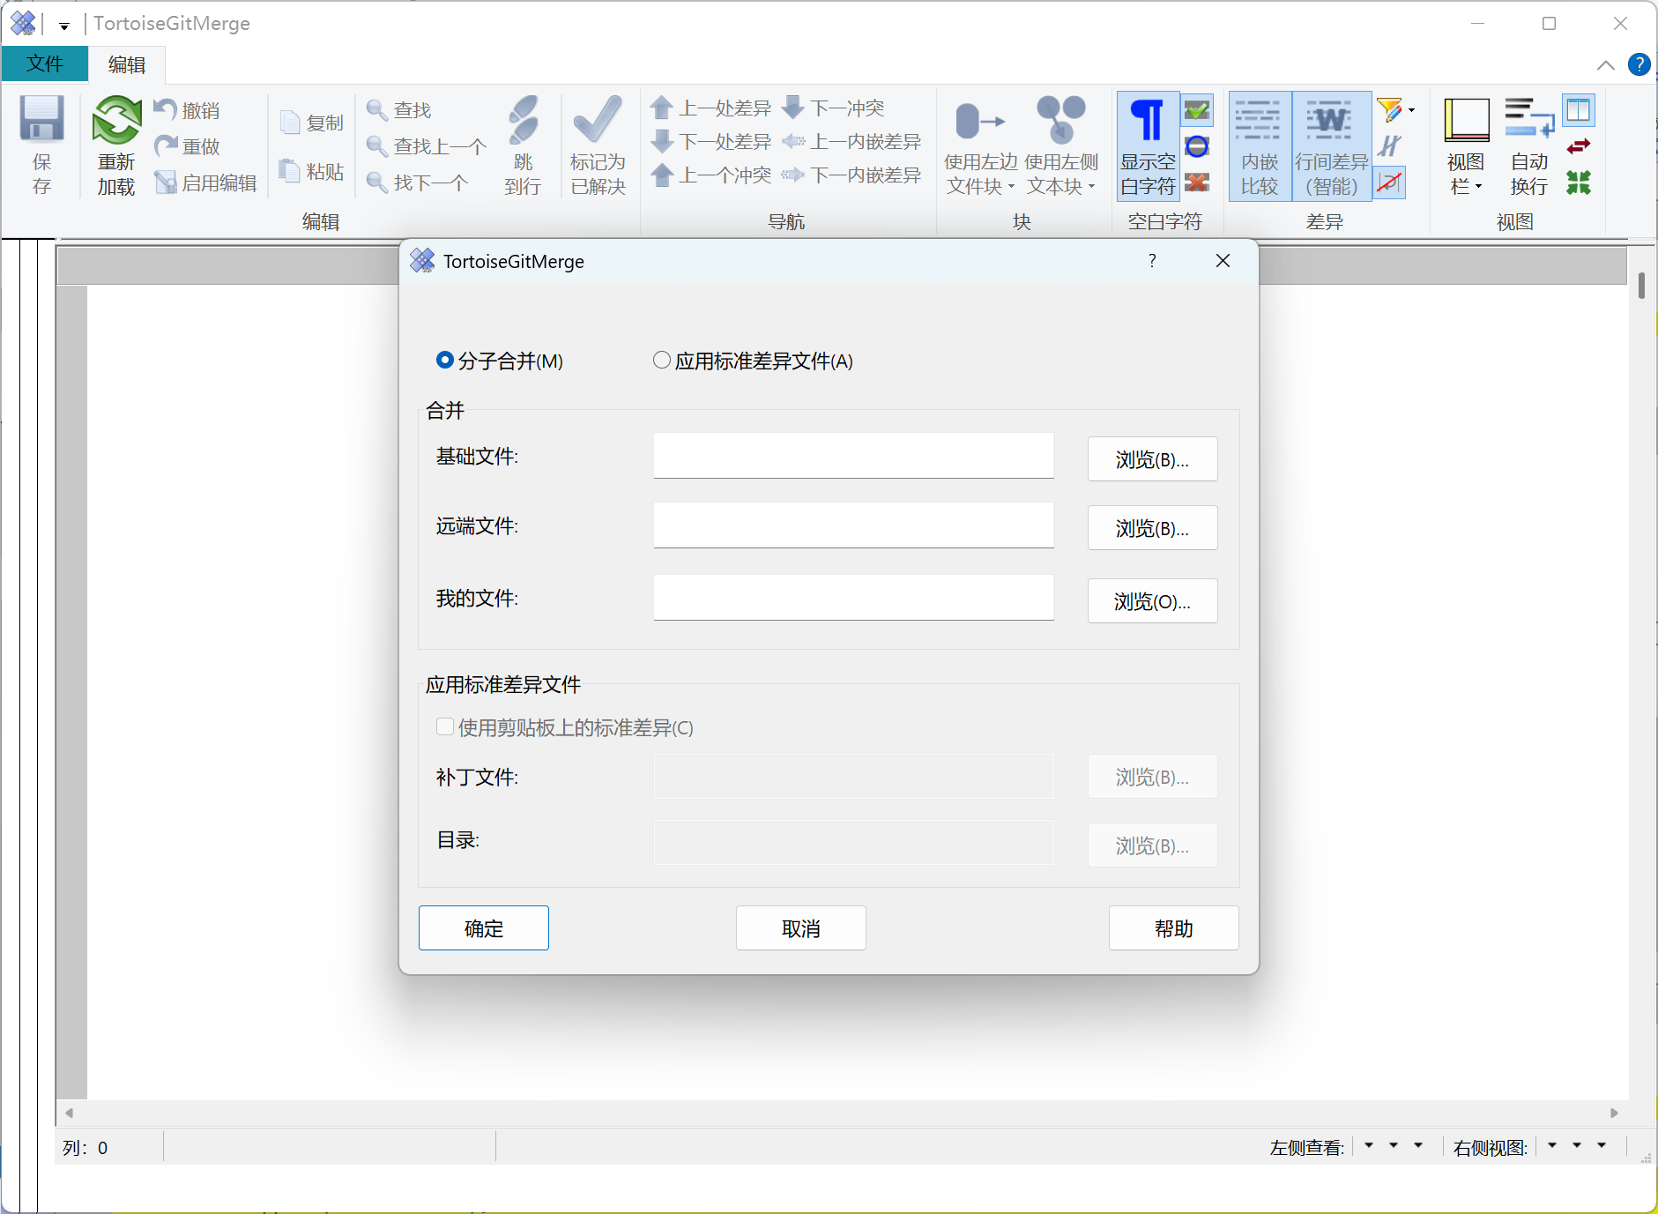Open Find (查找) in the ribbon
Screen dimensions: 1658x1214
[399, 110]
